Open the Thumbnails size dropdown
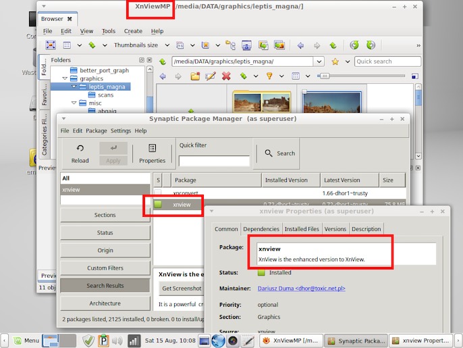Viewport: 463px width, 348px height. [x=167, y=45]
